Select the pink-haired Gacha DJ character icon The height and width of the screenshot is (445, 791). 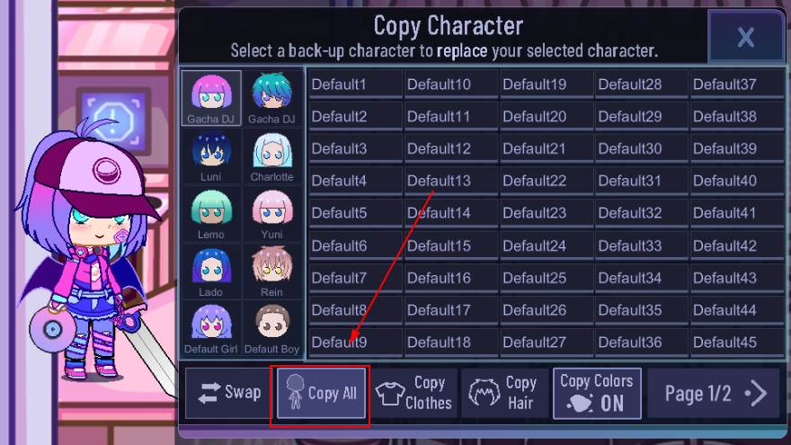tap(211, 98)
